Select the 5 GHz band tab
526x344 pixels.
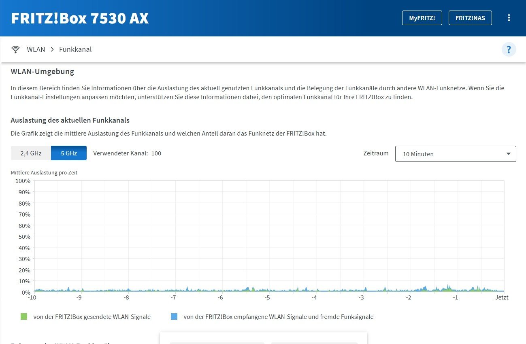69,153
